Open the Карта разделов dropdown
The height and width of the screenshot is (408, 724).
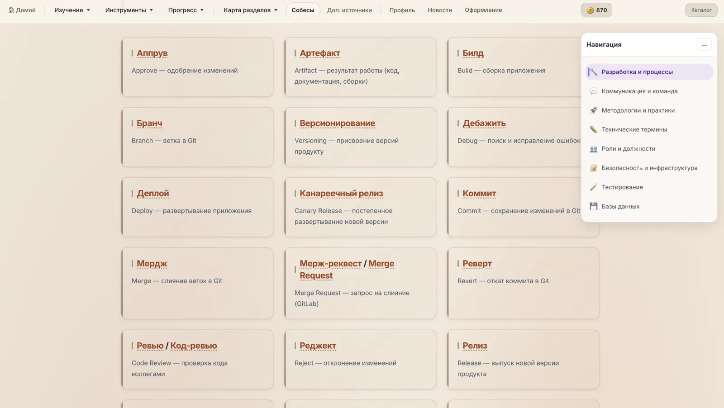251,10
